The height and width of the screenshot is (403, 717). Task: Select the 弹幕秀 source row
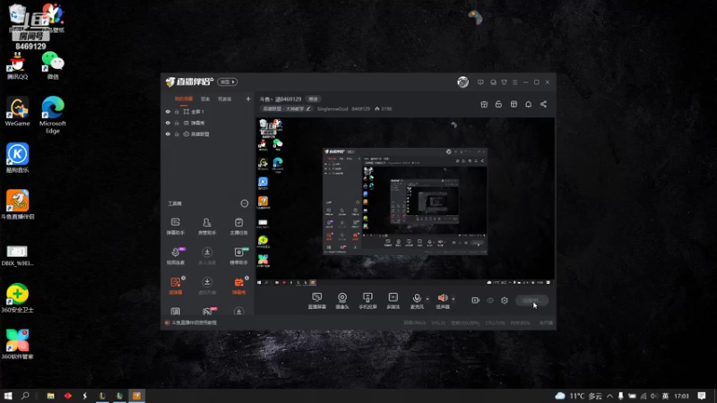point(208,123)
